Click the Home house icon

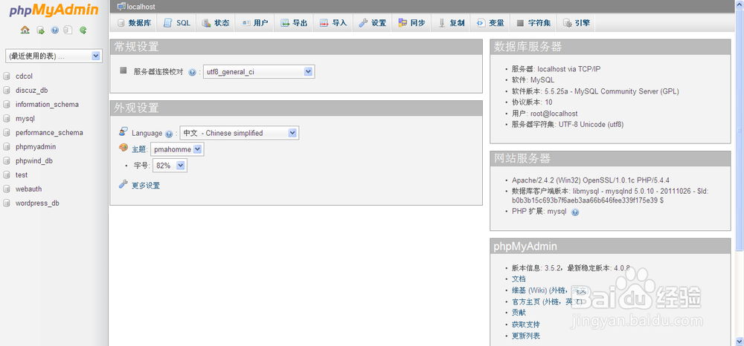25,30
